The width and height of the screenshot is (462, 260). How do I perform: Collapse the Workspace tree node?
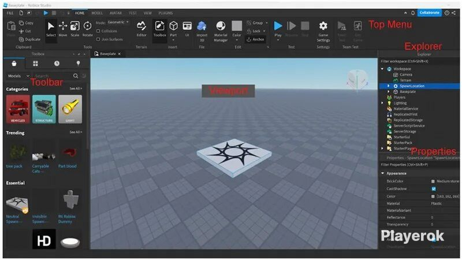[x=382, y=69]
